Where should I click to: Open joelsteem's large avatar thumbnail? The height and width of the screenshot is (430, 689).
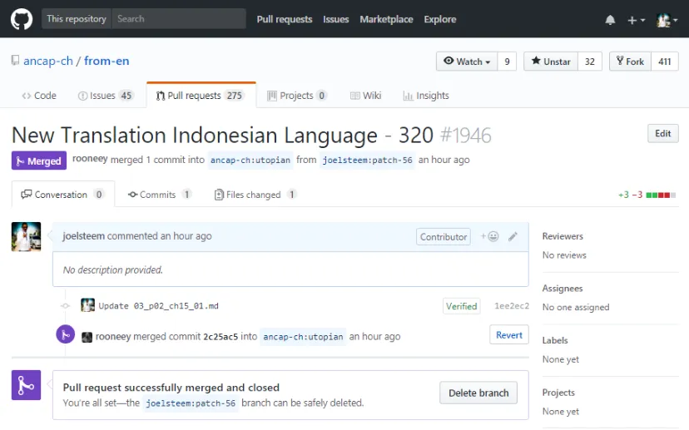click(27, 237)
